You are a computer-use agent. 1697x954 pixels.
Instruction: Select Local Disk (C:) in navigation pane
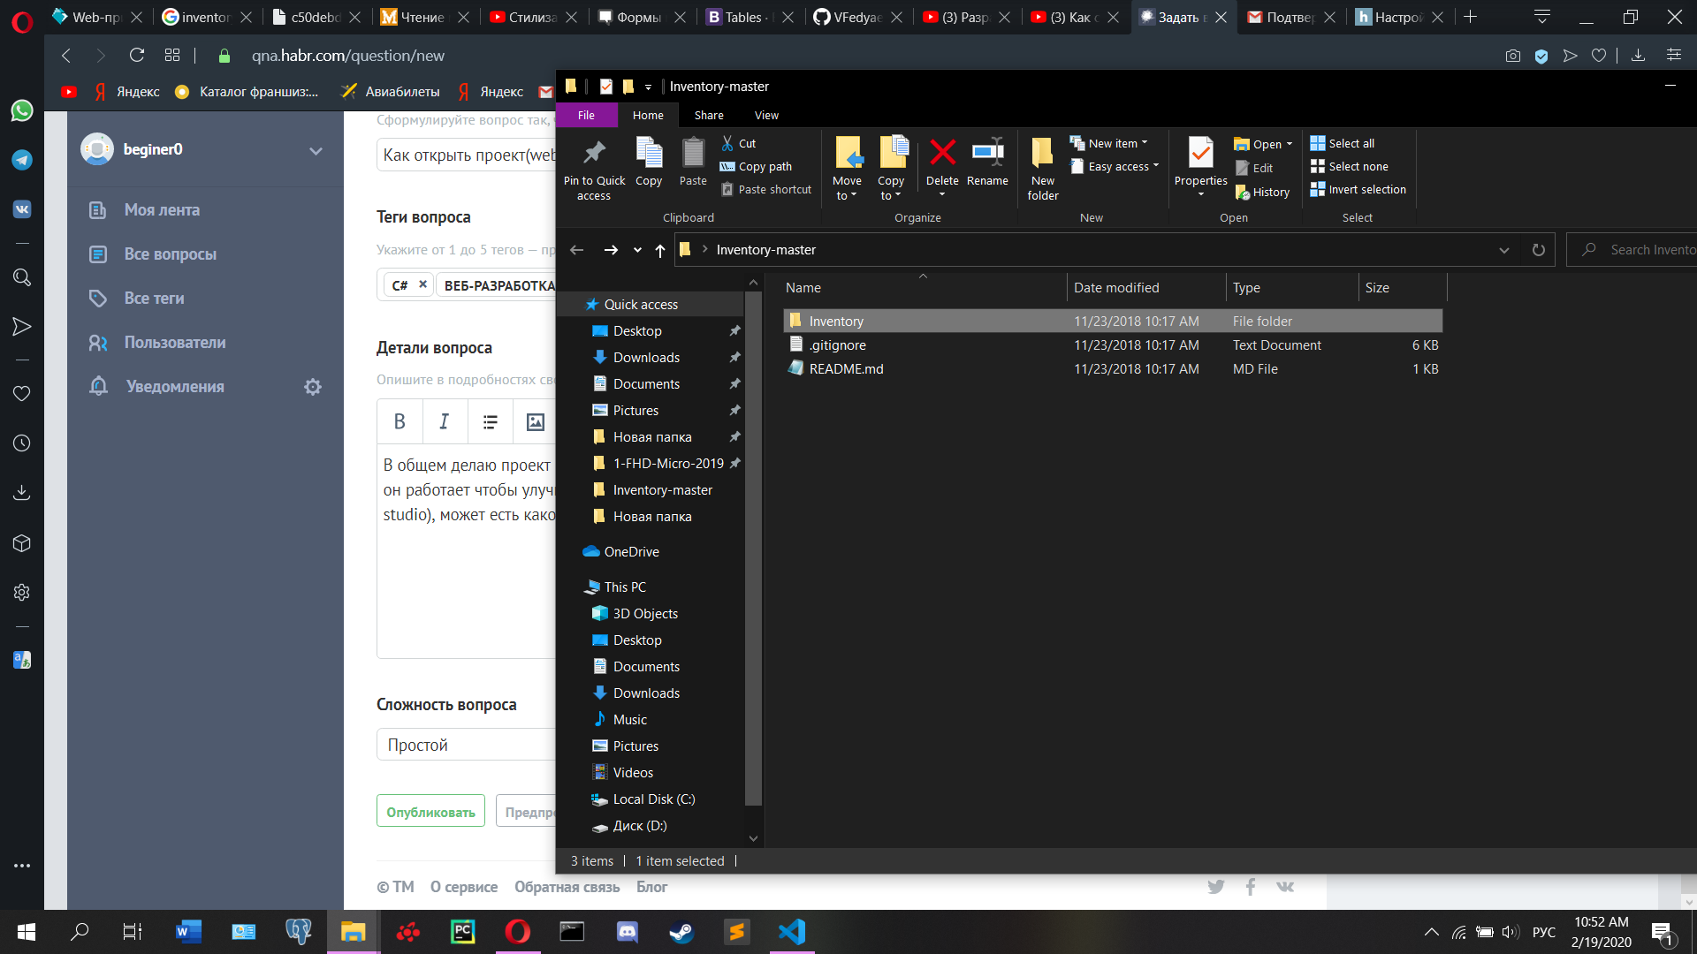(x=654, y=799)
